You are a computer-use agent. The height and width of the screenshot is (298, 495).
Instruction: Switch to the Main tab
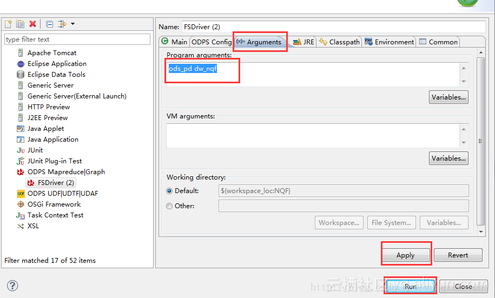click(174, 42)
